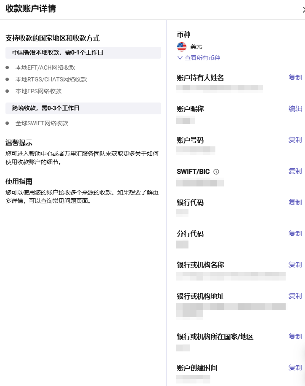Close the 收款账户详情 panel

coord(303,9)
